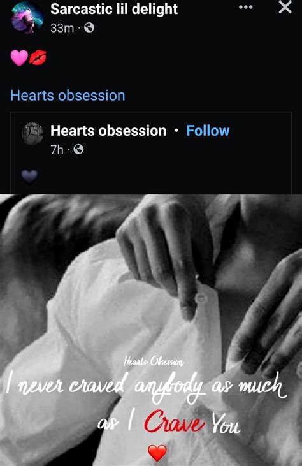
Task: Follow the Hearts obsession page
Action: [x=208, y=131]
